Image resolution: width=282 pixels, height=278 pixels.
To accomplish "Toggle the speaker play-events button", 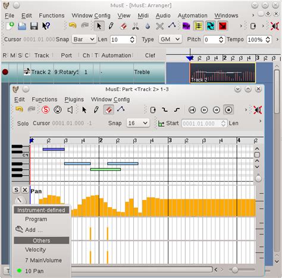I will [x=70, y=110].
